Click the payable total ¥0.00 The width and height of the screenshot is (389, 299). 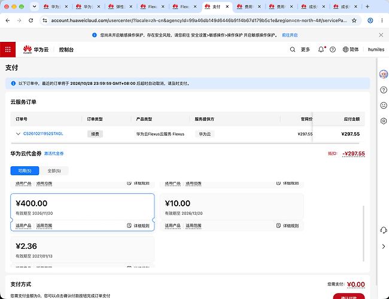click(x=355, y=285)
